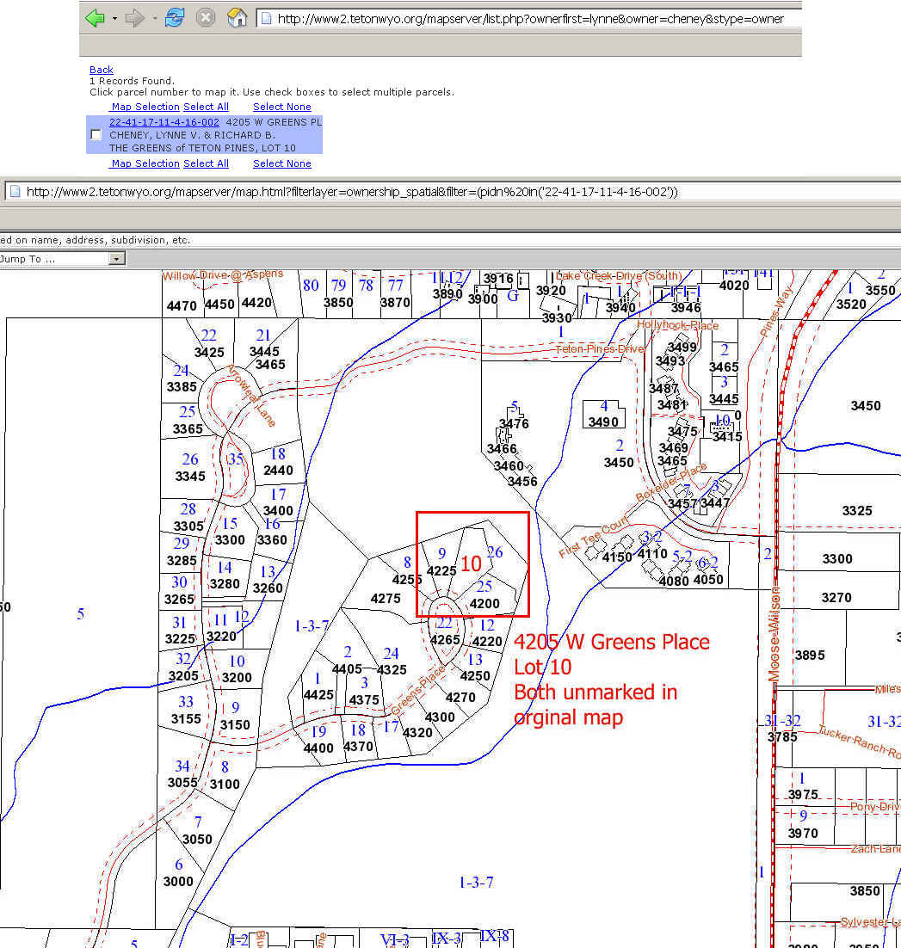Go to the browser Home page icon

pyautogui.click(x=237, y=18)
